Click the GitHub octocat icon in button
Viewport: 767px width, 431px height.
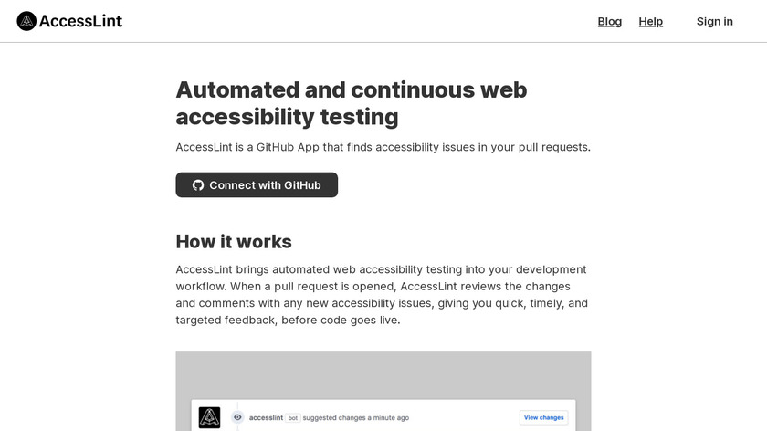coord(198,185)
